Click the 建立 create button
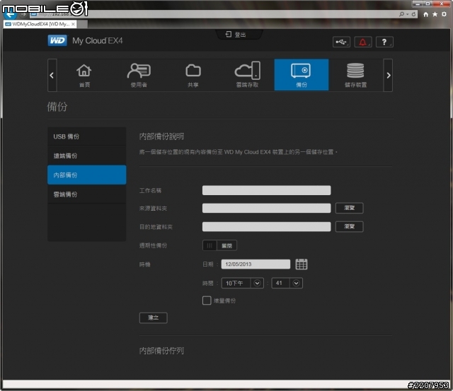Screen dimensions: 453x391 pyautogui.click(x=153, y=317)
